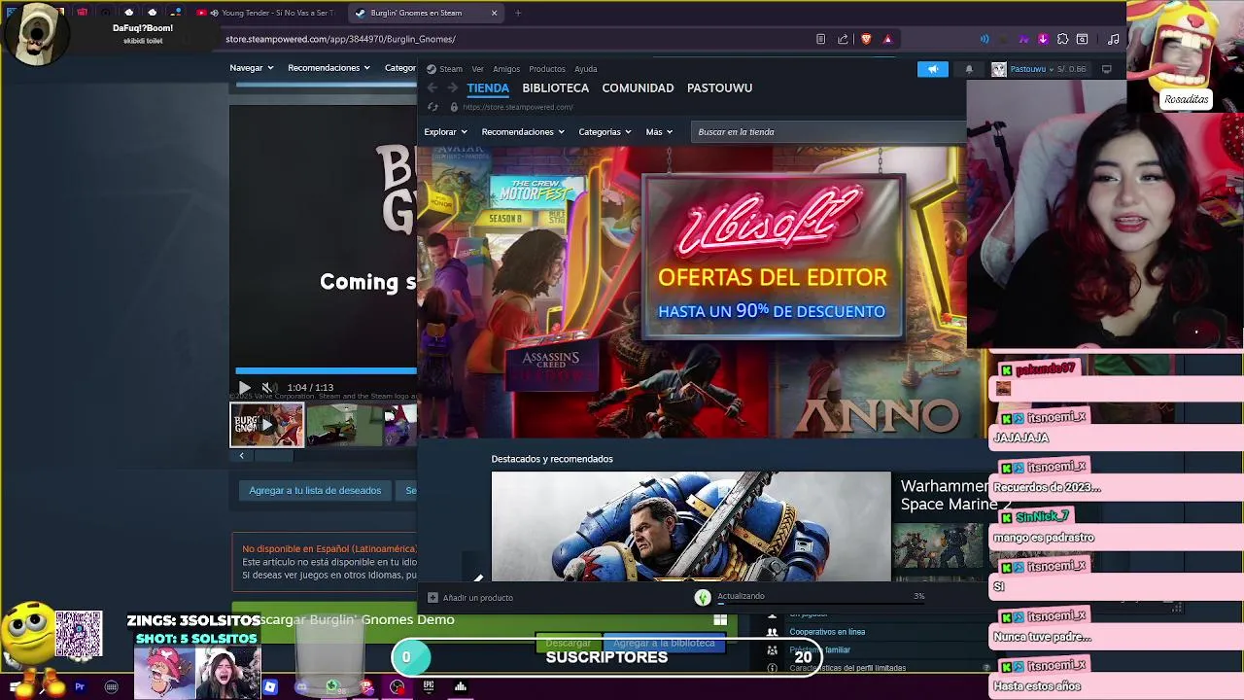Open the Amigos menu in Steam
The image size is (1244, 700).
pos(506,69)
